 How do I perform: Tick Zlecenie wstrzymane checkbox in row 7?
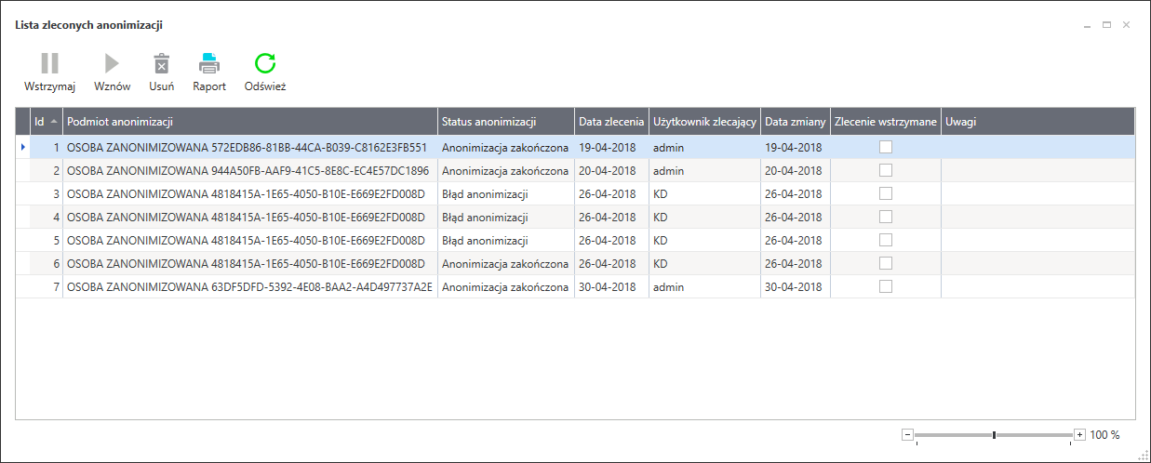point(886,286)
